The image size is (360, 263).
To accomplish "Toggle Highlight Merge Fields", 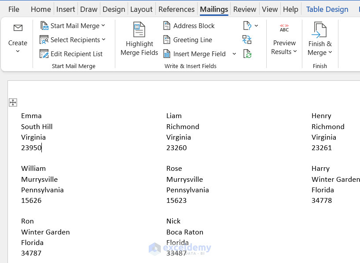I will pos(139,39).
